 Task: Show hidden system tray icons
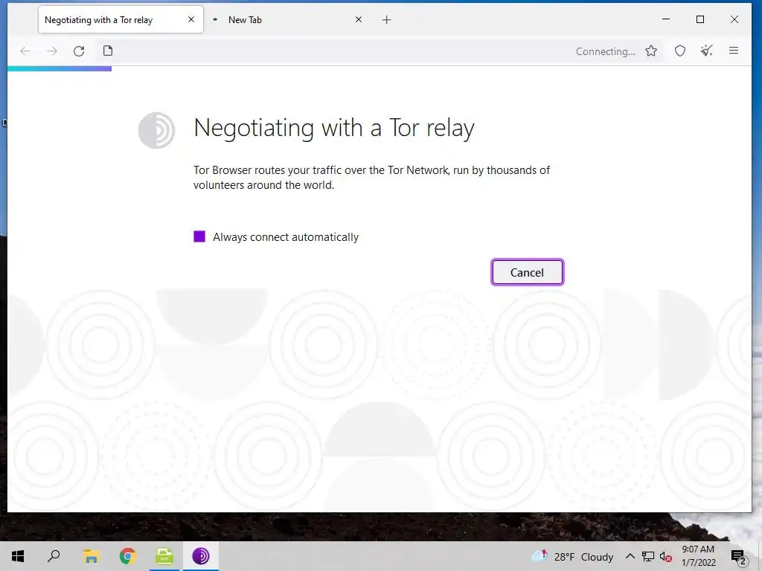tap(630, 556)
